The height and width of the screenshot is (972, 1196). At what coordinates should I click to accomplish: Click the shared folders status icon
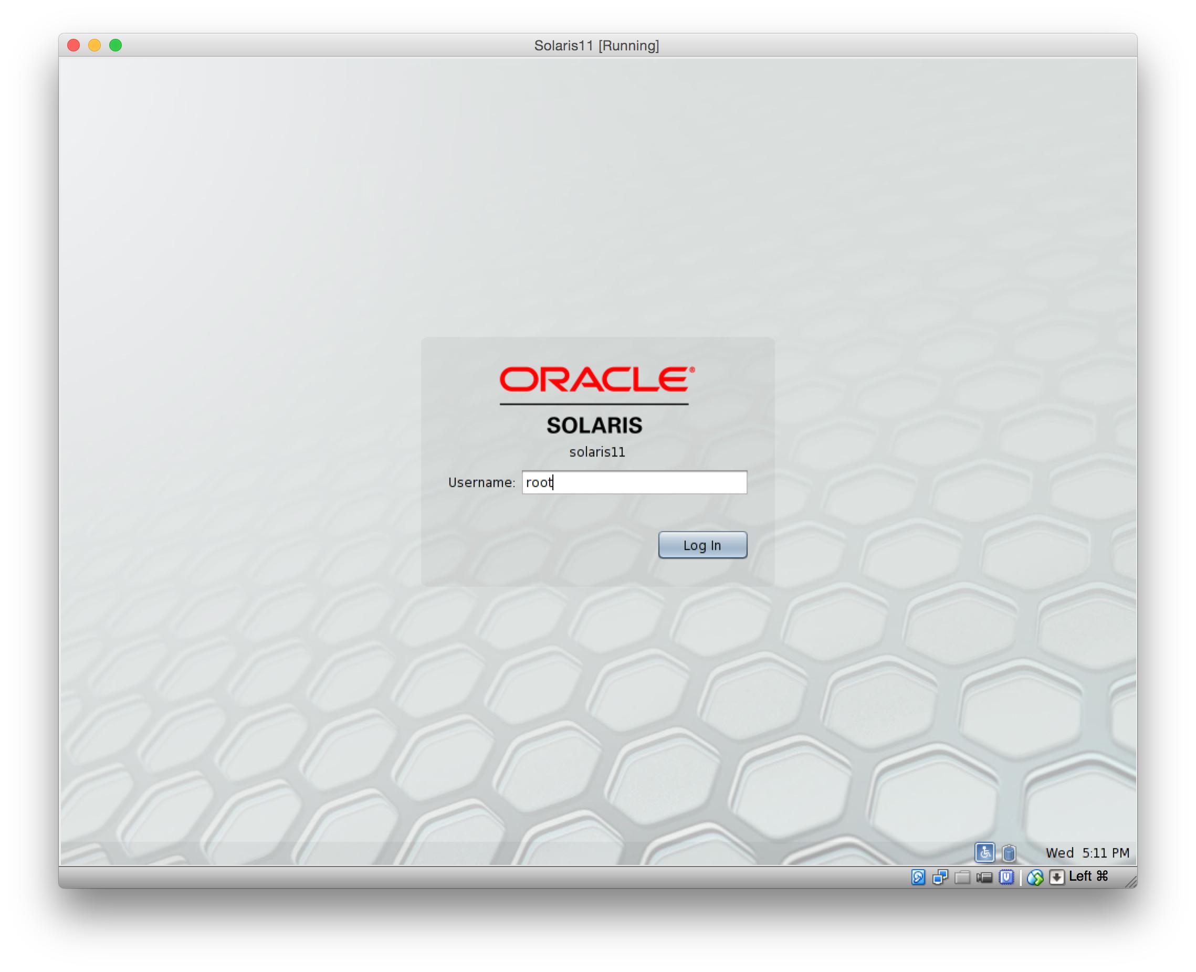962,877
